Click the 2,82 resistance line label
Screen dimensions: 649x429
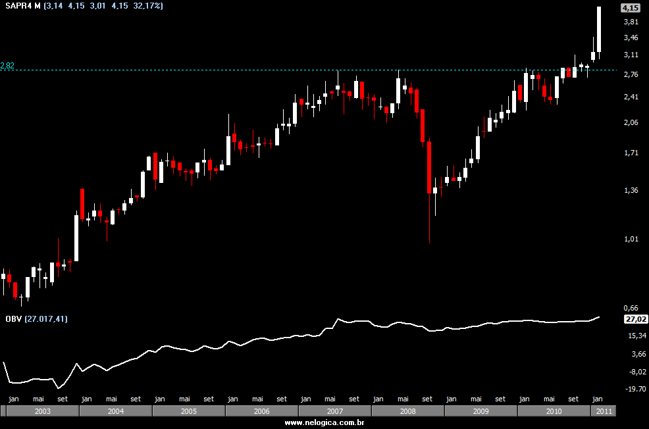7,65
